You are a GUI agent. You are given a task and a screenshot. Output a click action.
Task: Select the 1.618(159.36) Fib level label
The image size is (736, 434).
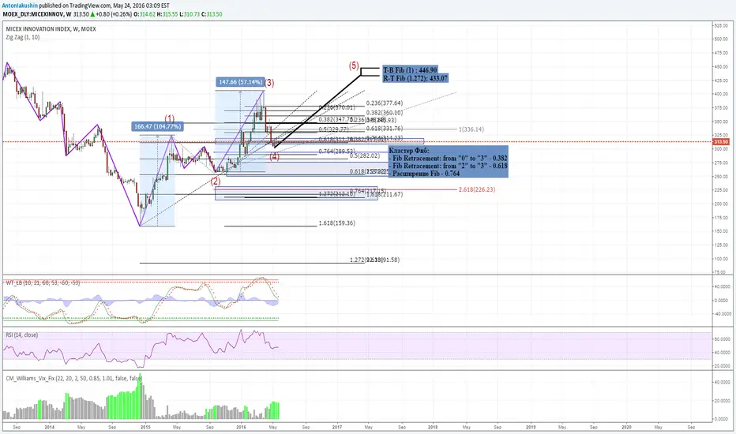click(337, 223)
